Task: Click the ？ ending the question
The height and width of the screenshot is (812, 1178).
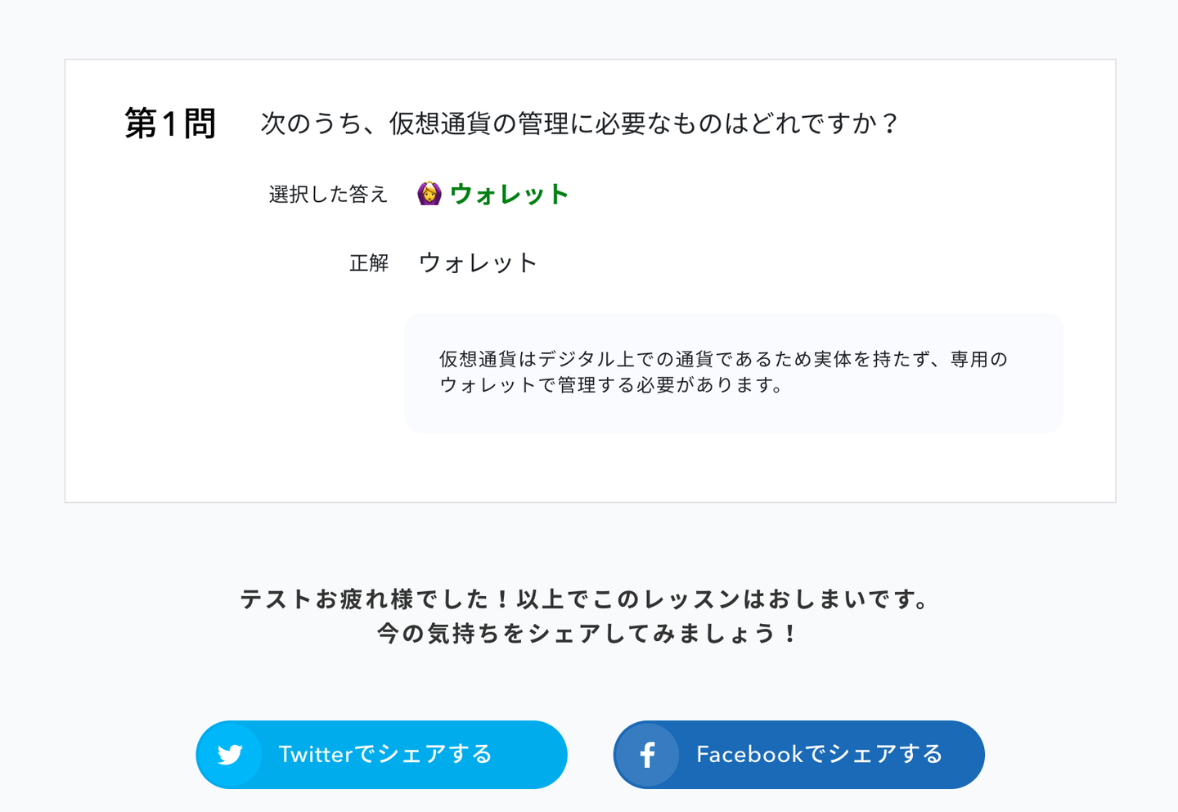Action: click(890, 123)
